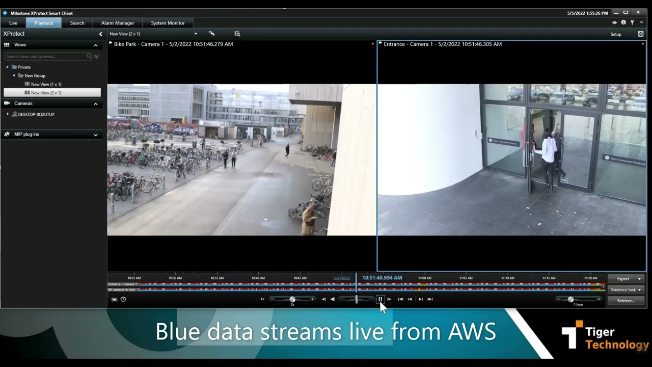
Task: Step to the previous frame
Action: [x=323, y=299]
